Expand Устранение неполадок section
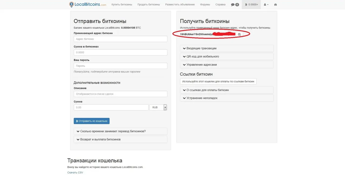Screen dimensions: 345x175 point(202,98)
